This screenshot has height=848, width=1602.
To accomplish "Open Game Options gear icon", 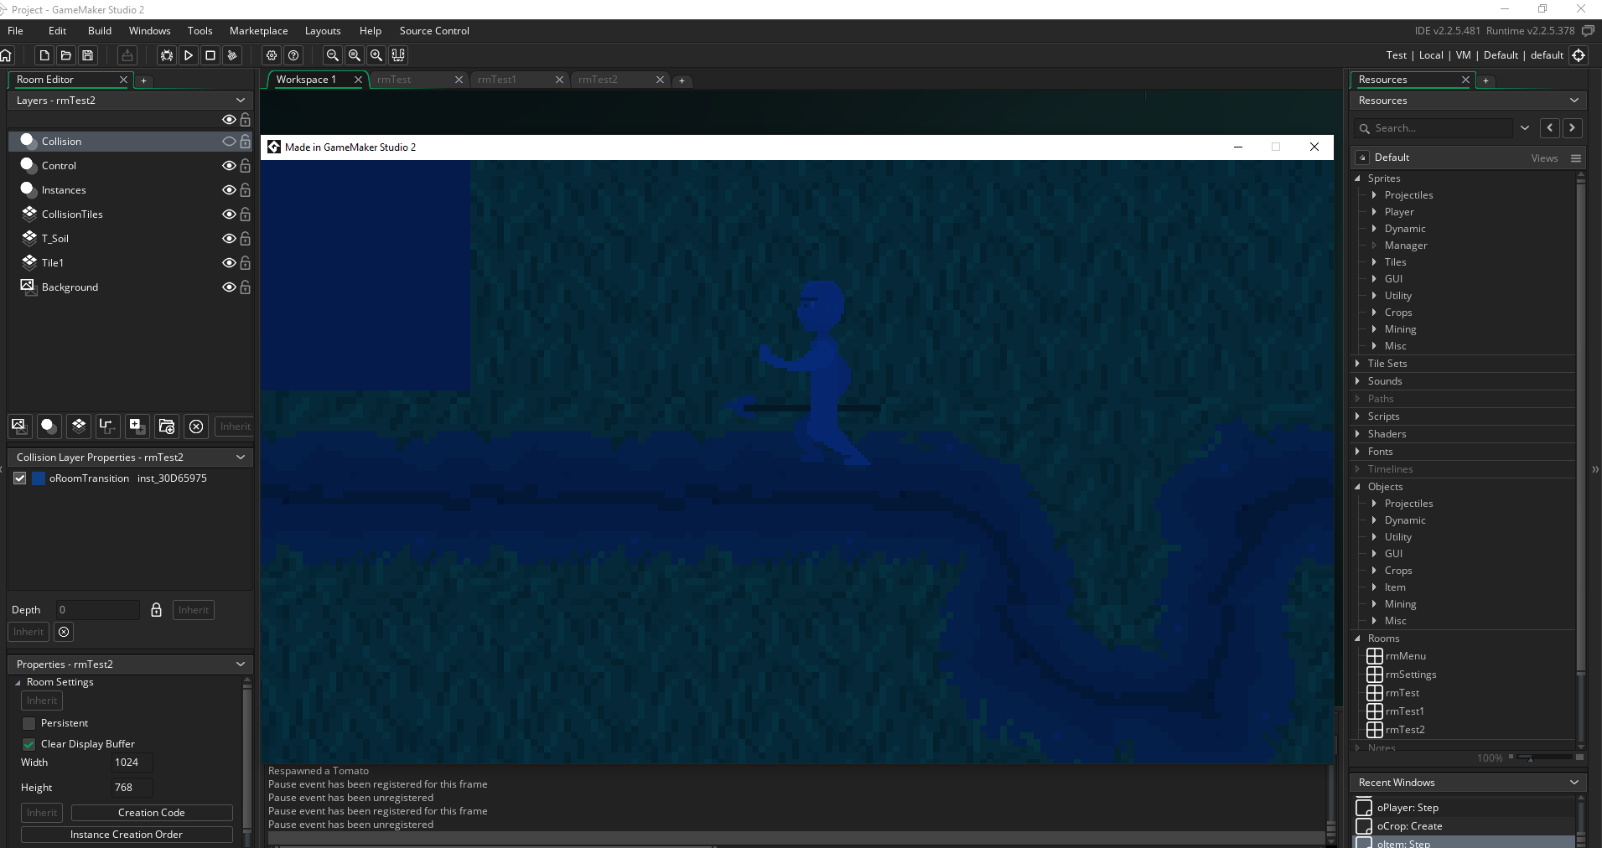I will pyautogui.click(x=272, y=55).
